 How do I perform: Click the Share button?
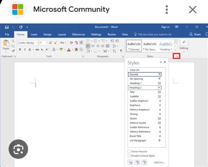[x=195, y=35]
